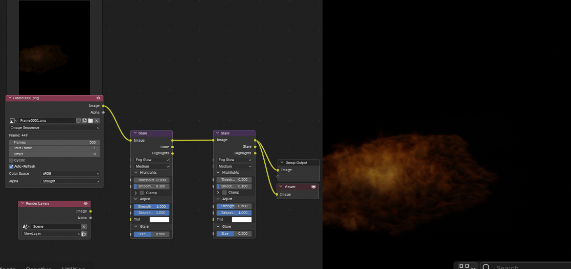Open the sRGB Color Space dropdown
Screen dimensions: 571x269
coord(70,174)
